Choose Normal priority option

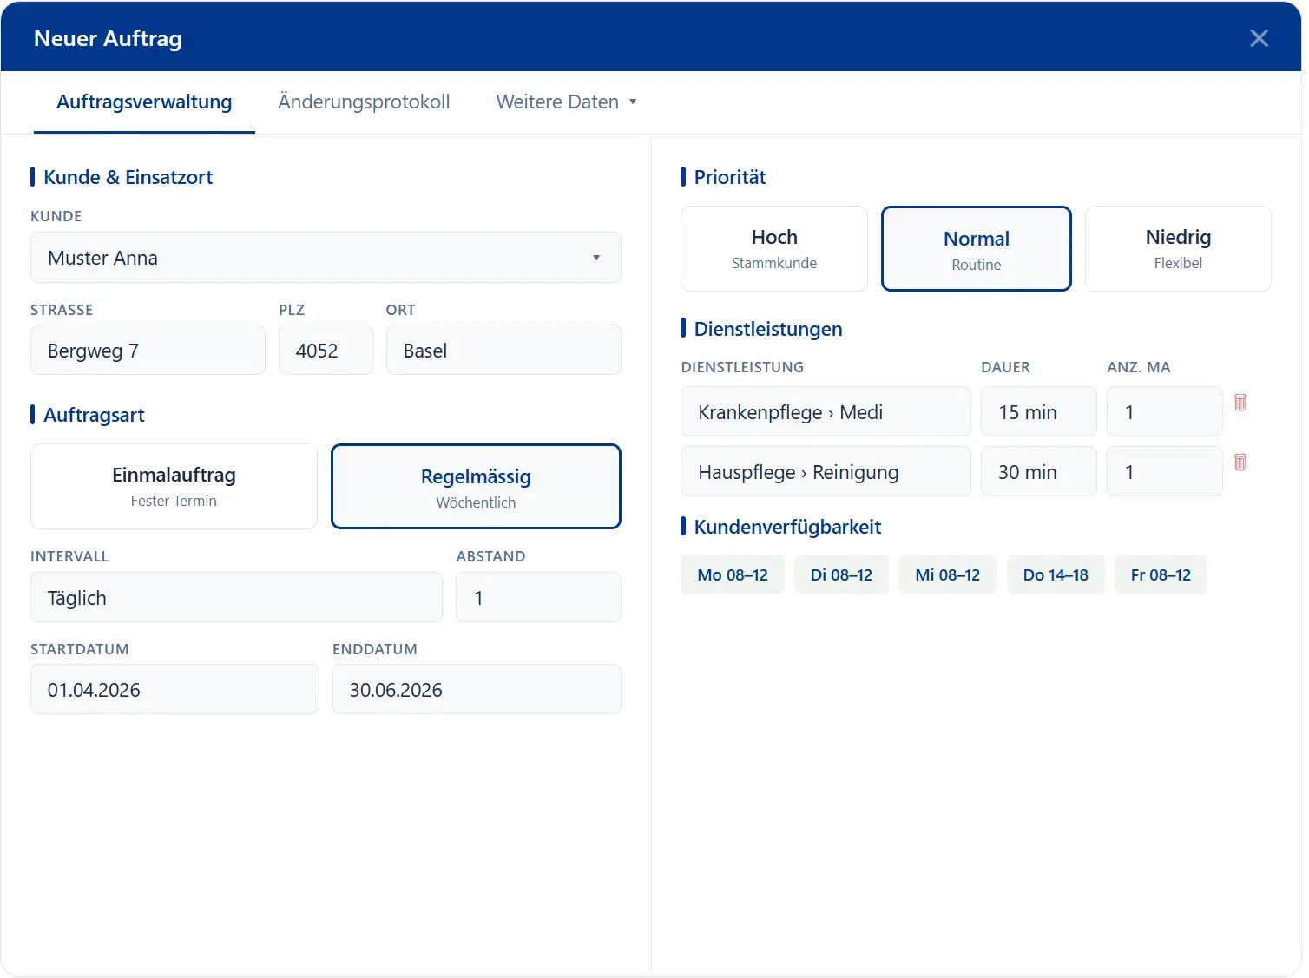coord(976,249)
